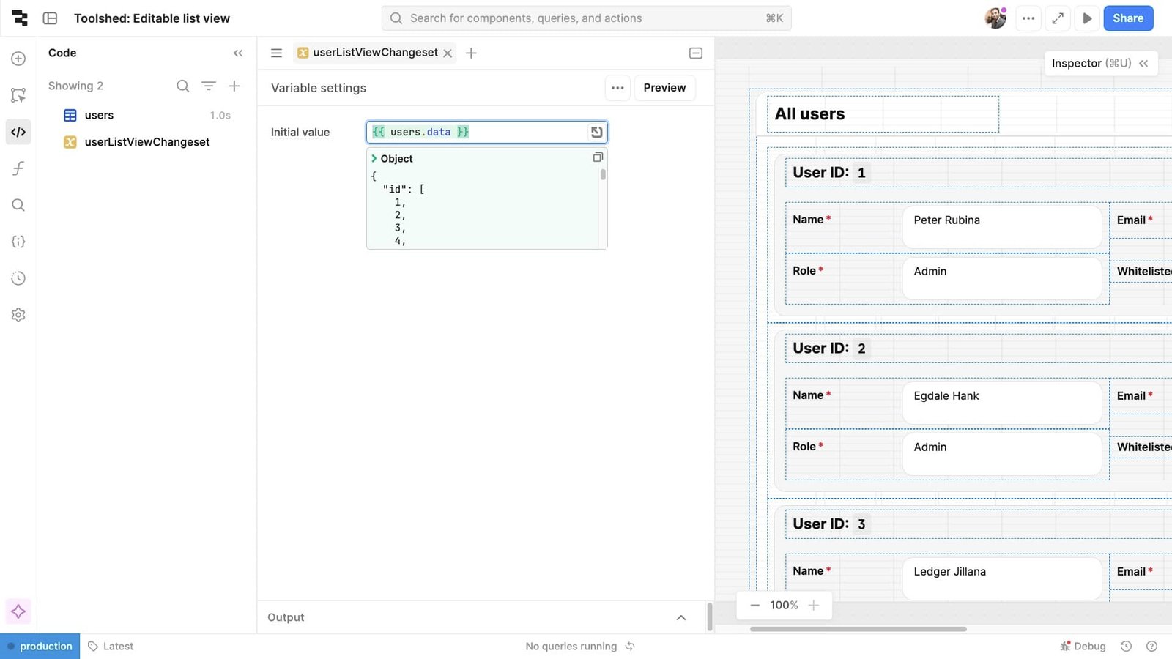Open the search icon in left rail
This screenshot has width=1172, height=659.
[18, 205]
